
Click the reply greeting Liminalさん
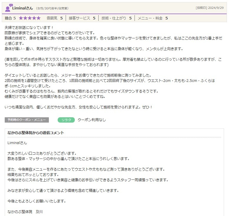coord(17,143)
